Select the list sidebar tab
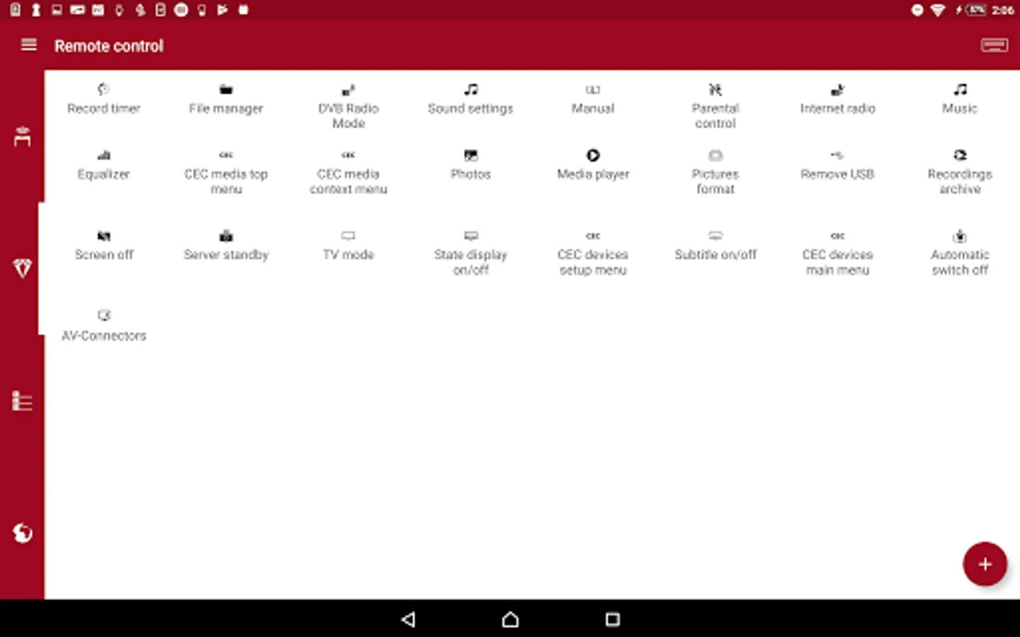 coord(22,401)
